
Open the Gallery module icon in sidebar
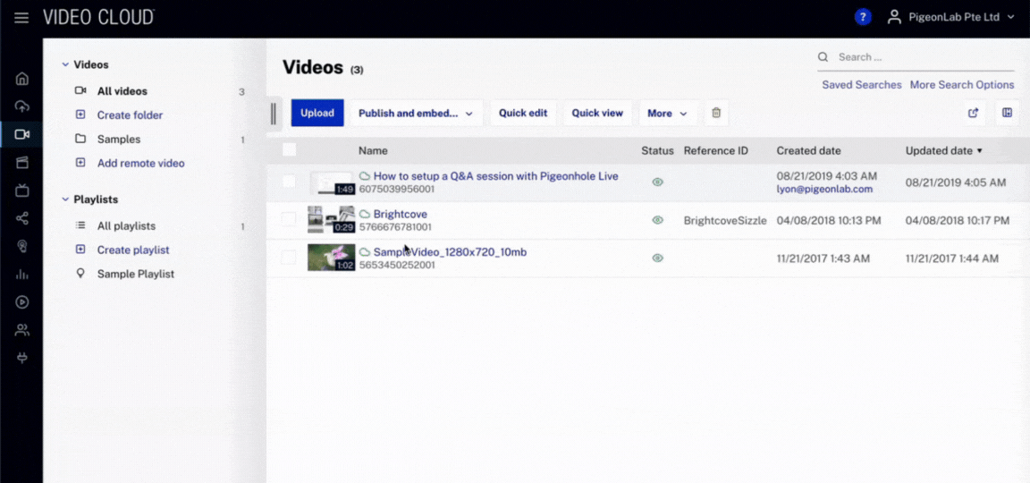click(21, 162)
